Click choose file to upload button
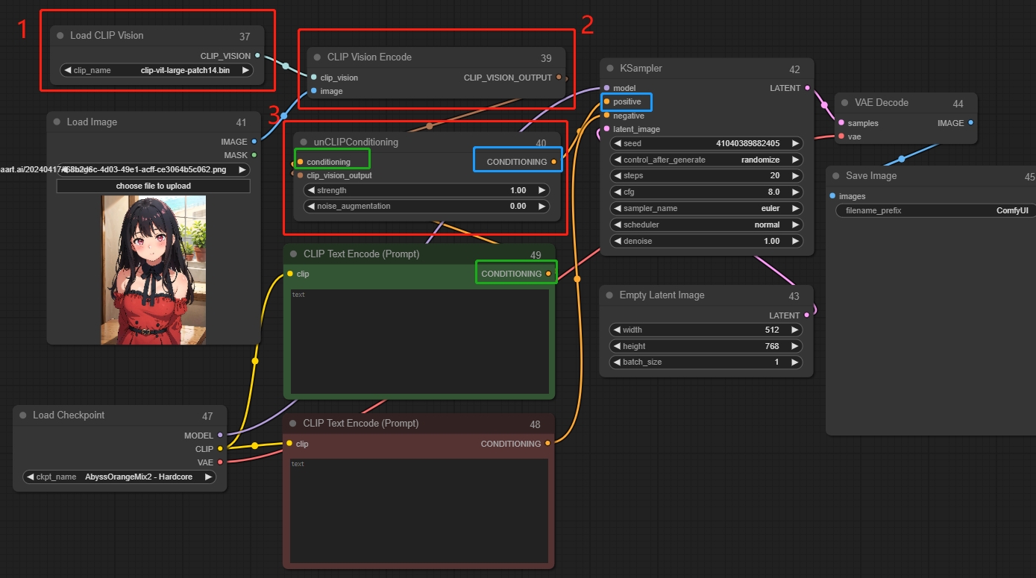The width and height of the screenshot is (1036, 578). (x=153, y=186)
